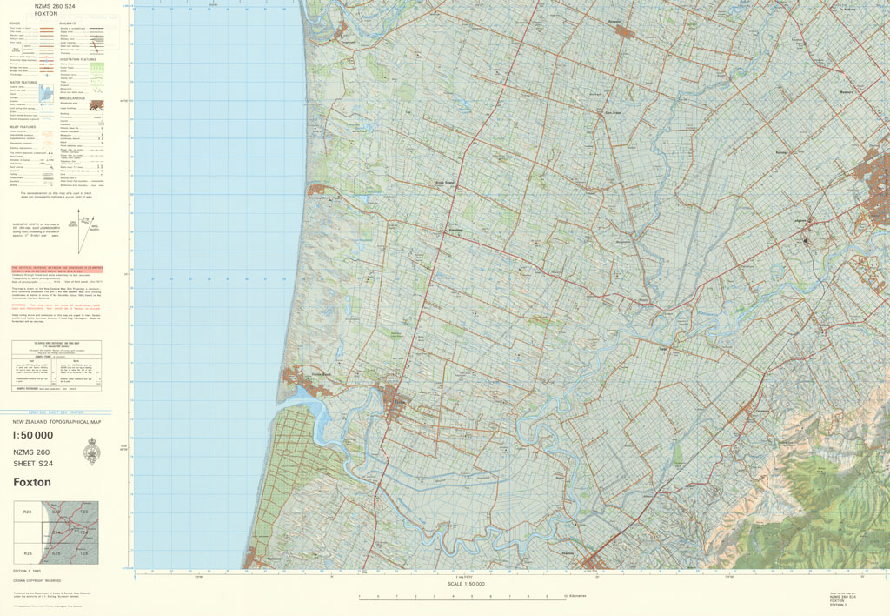Click the RAILWAYS legend heading
The image size is (890, 616).
coord(68,23)
